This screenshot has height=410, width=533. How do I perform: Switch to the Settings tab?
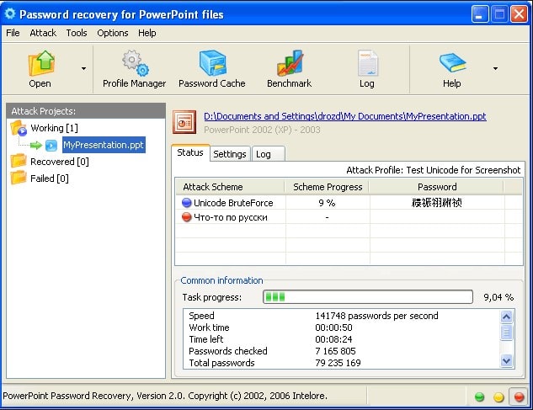[x=230, y=154]
